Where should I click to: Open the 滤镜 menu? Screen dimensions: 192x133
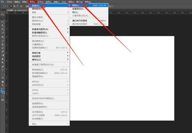click(x=56, y=2)
